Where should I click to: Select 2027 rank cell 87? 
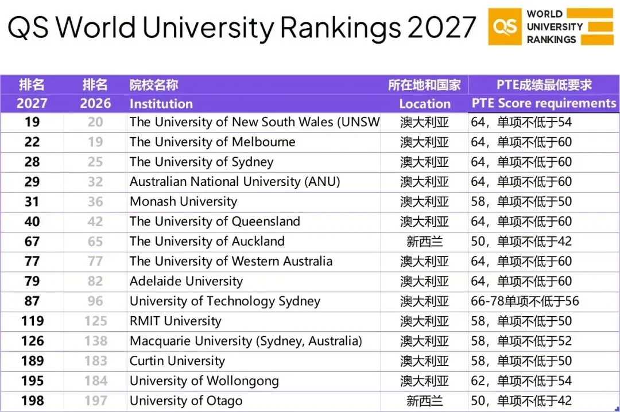click(32, 301)
